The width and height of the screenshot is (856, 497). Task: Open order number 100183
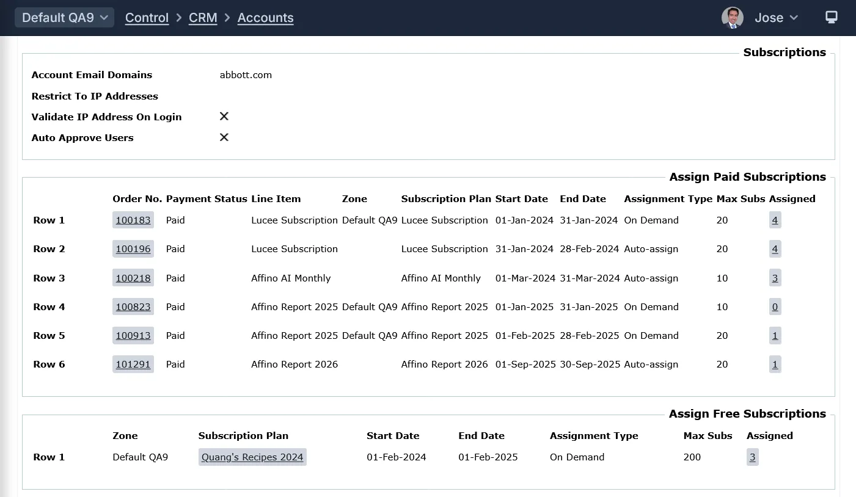click(x=133, y=220)
